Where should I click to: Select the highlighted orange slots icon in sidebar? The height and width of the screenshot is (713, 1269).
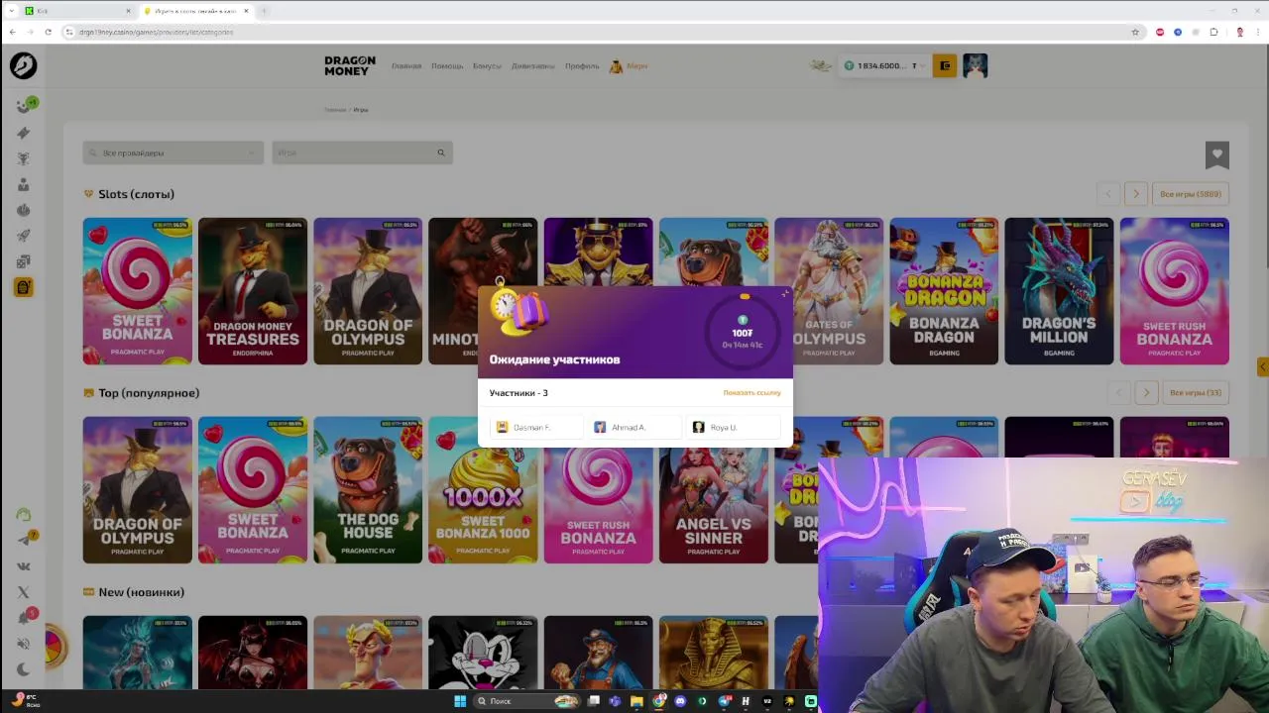point(24,287)
